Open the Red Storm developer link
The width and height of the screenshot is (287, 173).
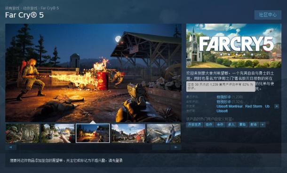[x=254, y=106]
